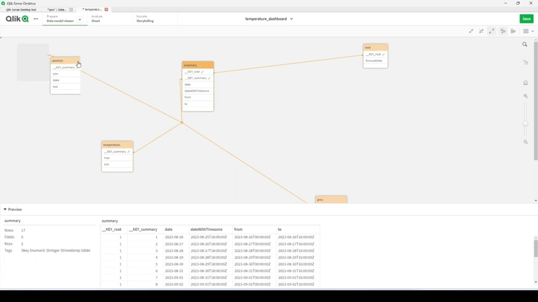The height and width of the screenshot is (302, 538).
Task: Select the prec. table header
Action: (331, 200)
